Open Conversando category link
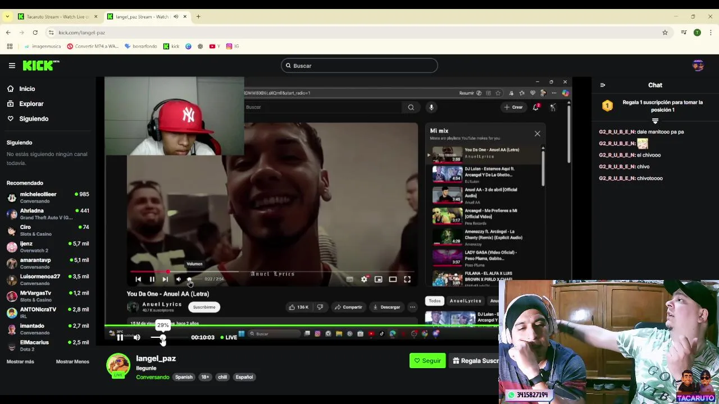 (x=153, y=377)
